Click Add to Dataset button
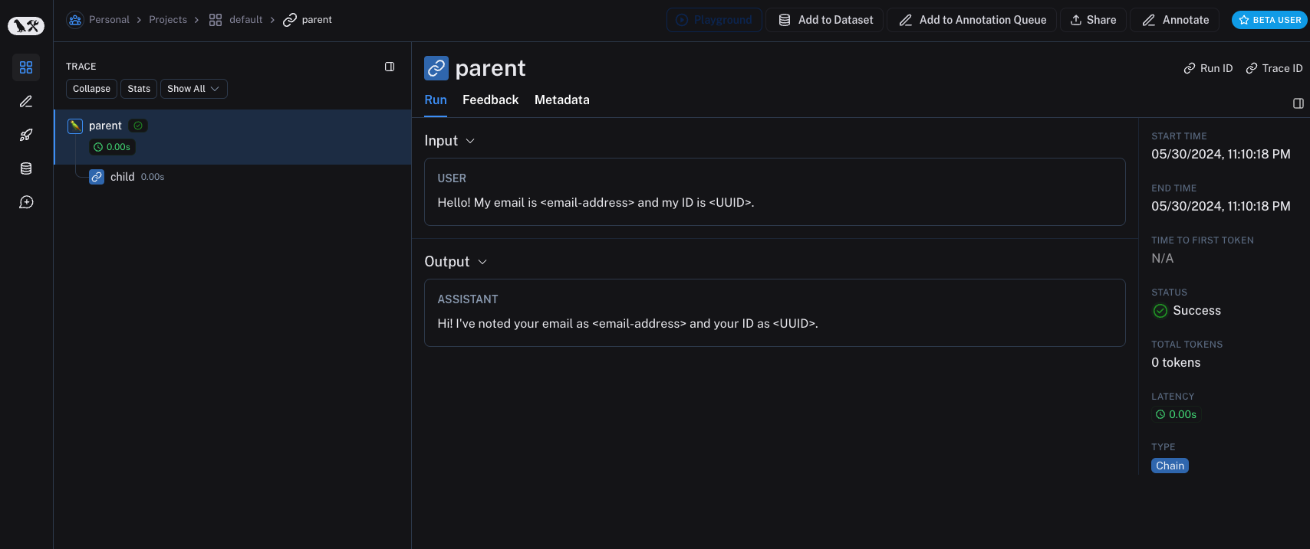This screenshot has width=1310, height=549. [826, 20]
